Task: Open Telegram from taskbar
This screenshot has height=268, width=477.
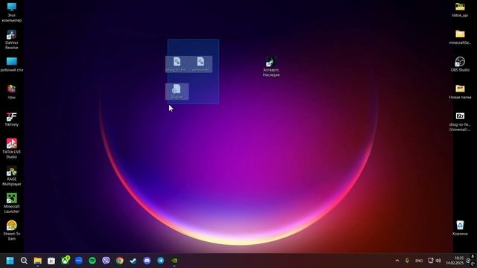Action: coord(161,261)
